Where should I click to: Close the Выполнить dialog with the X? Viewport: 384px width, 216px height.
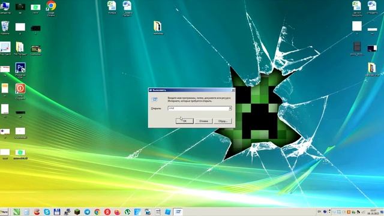[x=233, y=90]
